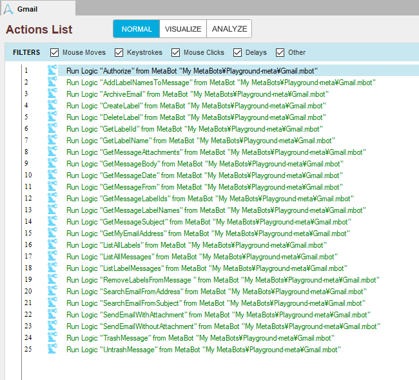
Task: Uncheck the Mouse Moves filter
Action: pyautogui.click(x=55, y=52)
